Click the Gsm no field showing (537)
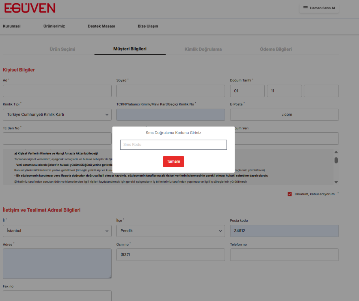 170,254
